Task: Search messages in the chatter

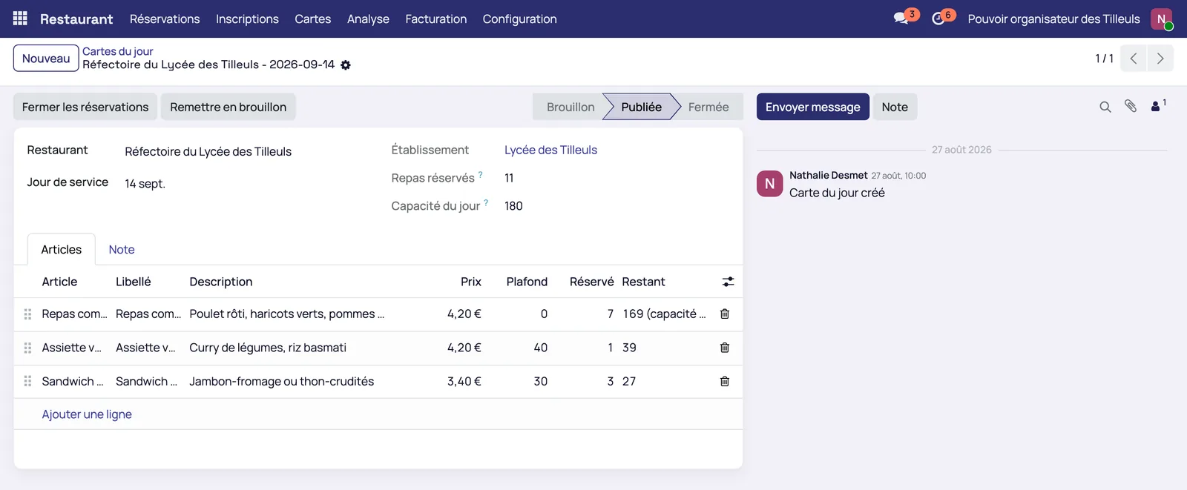Action: point(1105,107)
